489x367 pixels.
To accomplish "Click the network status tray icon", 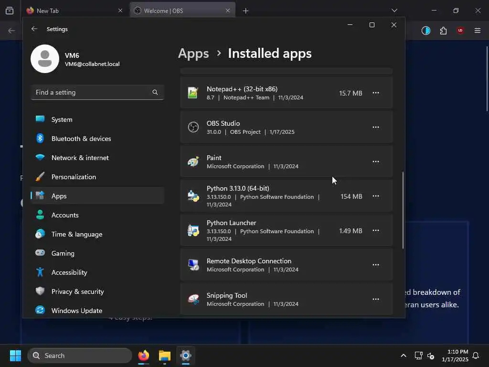I will point(418,356).
